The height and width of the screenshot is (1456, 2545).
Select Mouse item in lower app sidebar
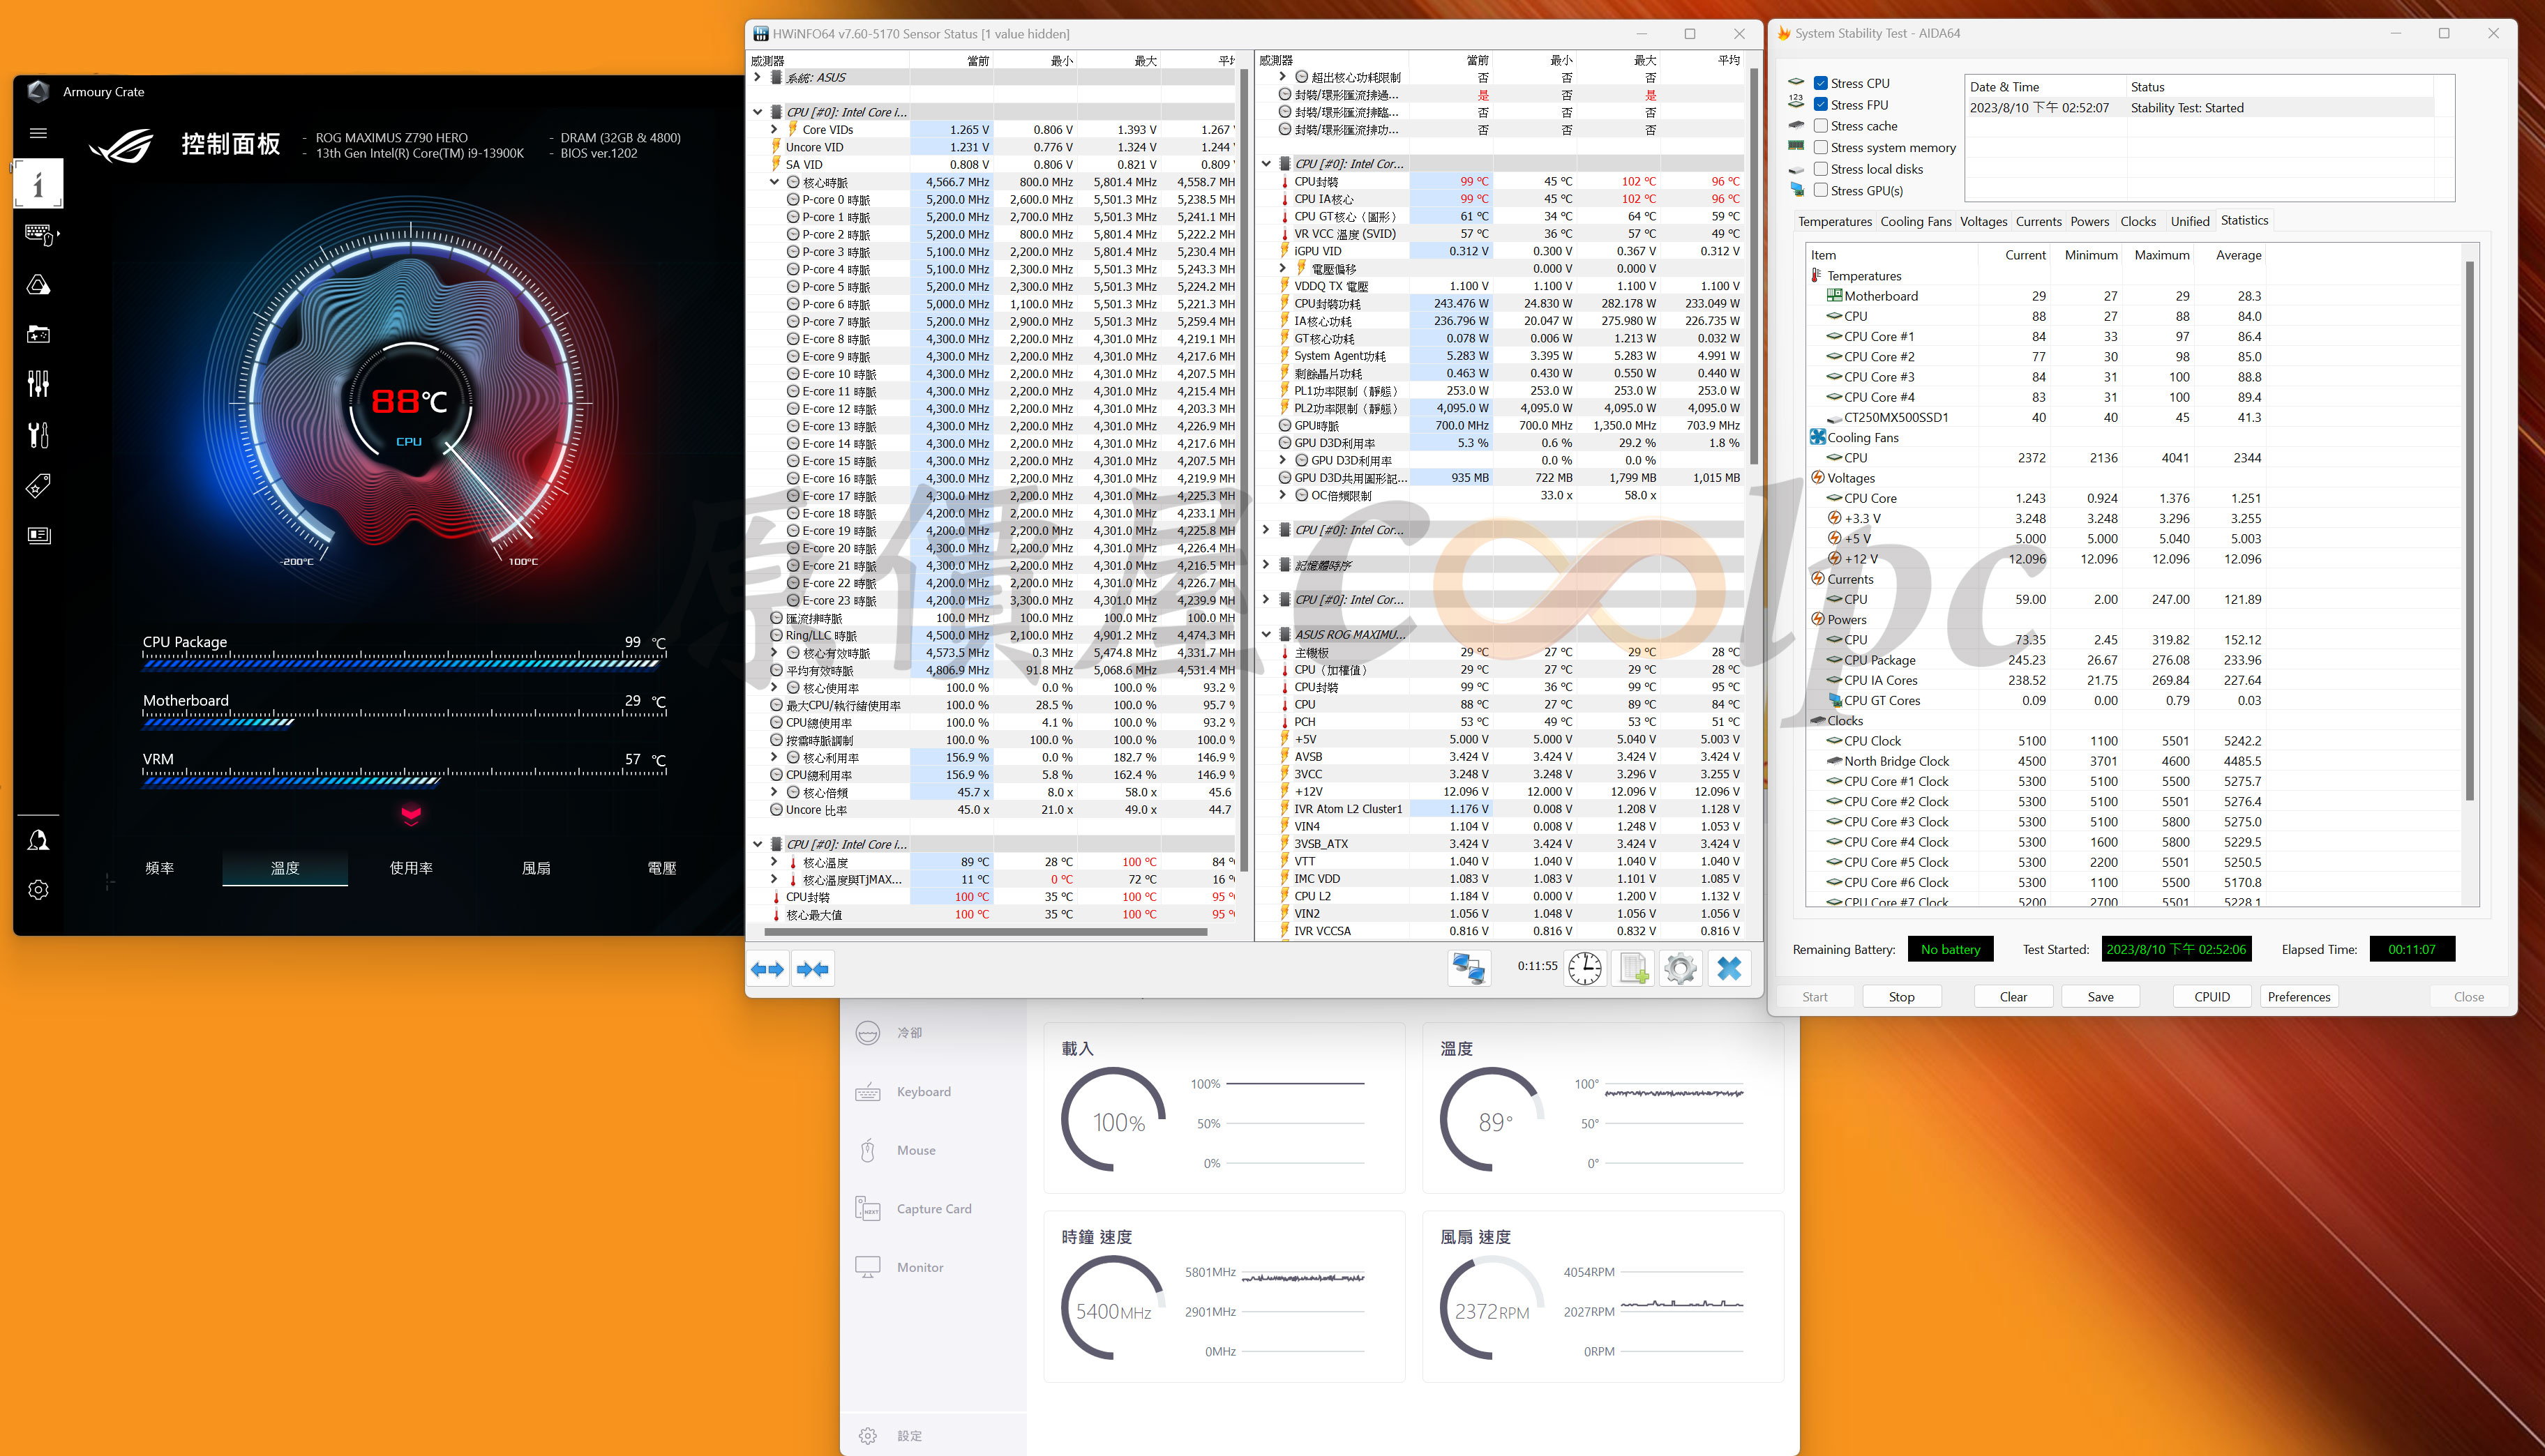coord(896,1151)
